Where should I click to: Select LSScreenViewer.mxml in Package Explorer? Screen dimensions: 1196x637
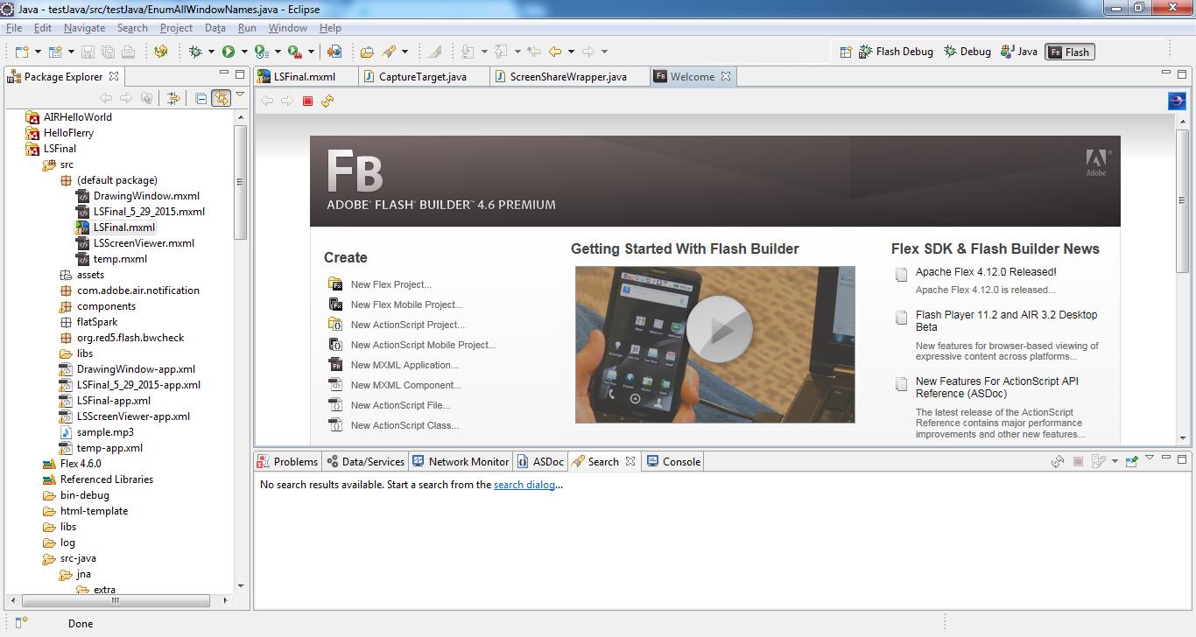(144, 243)
